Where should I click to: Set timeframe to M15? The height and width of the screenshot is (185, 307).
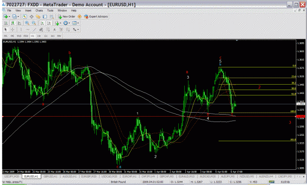tap(19, 36)
